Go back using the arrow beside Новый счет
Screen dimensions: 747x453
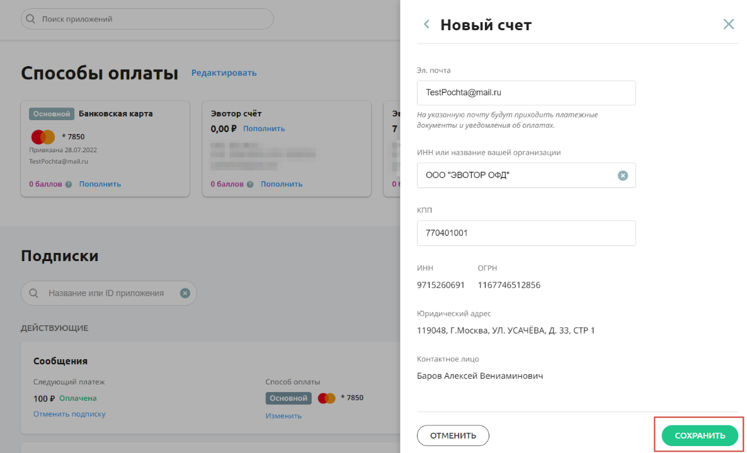click(426, 24)
